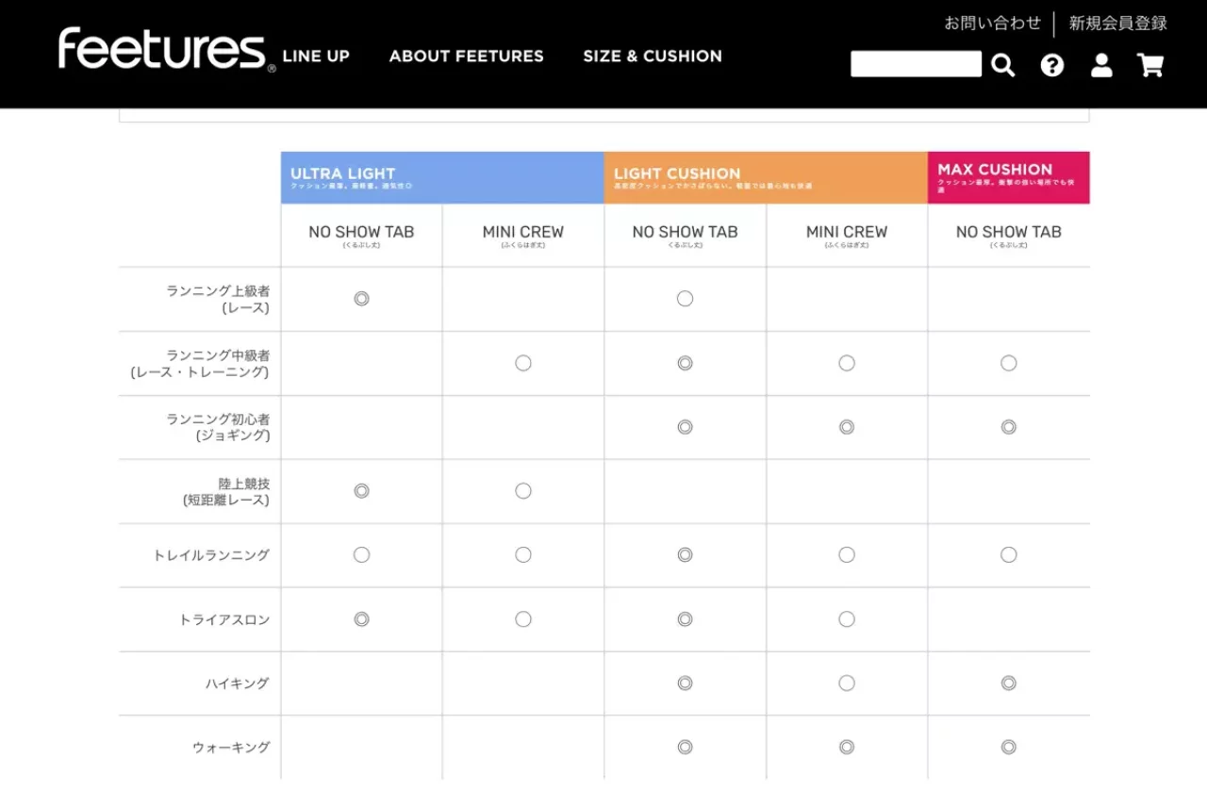Open the LINE UP menu
1207x806 pixels.
316,57
